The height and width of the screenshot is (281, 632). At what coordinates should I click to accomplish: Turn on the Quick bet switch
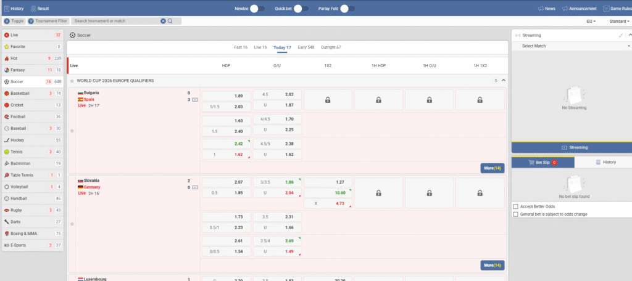(x=301, y=9)
